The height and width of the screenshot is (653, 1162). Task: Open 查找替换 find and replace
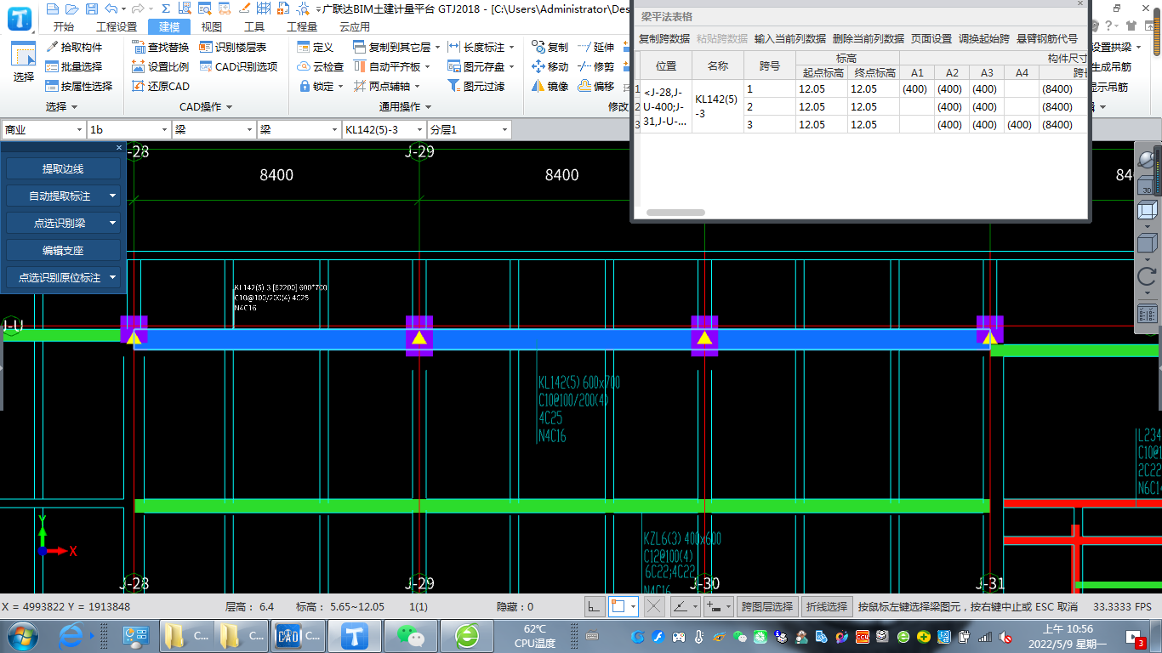coord(161,47)
